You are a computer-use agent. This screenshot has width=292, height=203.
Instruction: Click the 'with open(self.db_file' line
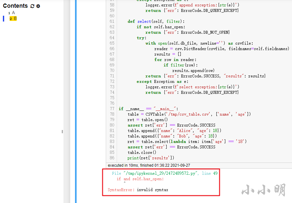click(199, 43)
